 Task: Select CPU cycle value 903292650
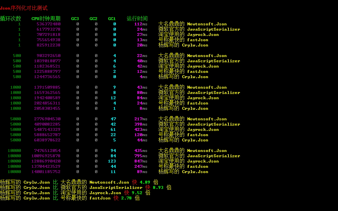tap(49, 56)
